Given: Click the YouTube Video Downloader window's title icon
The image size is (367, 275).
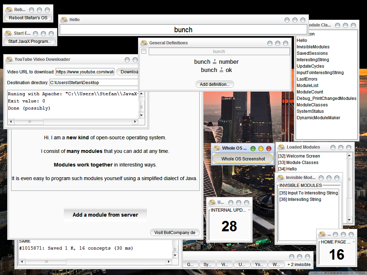Looking at the screenshot, I should (9, 60).
